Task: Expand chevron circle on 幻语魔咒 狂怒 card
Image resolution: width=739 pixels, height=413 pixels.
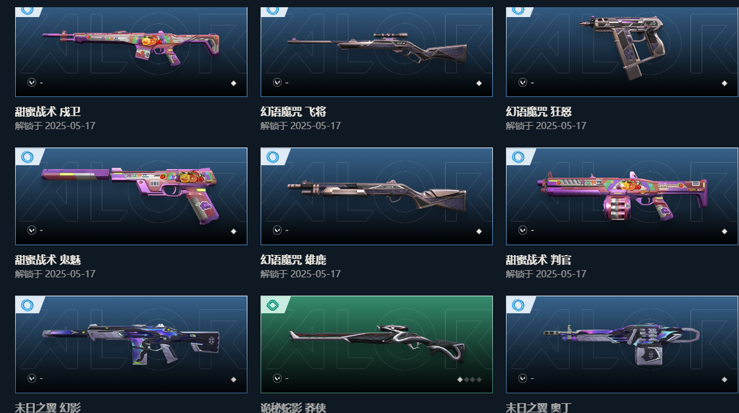Action: pos(523,83)
